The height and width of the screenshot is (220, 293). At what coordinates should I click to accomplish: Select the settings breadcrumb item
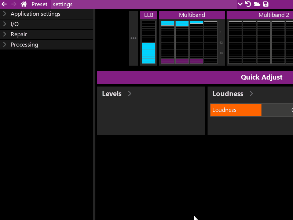point(63,4)
